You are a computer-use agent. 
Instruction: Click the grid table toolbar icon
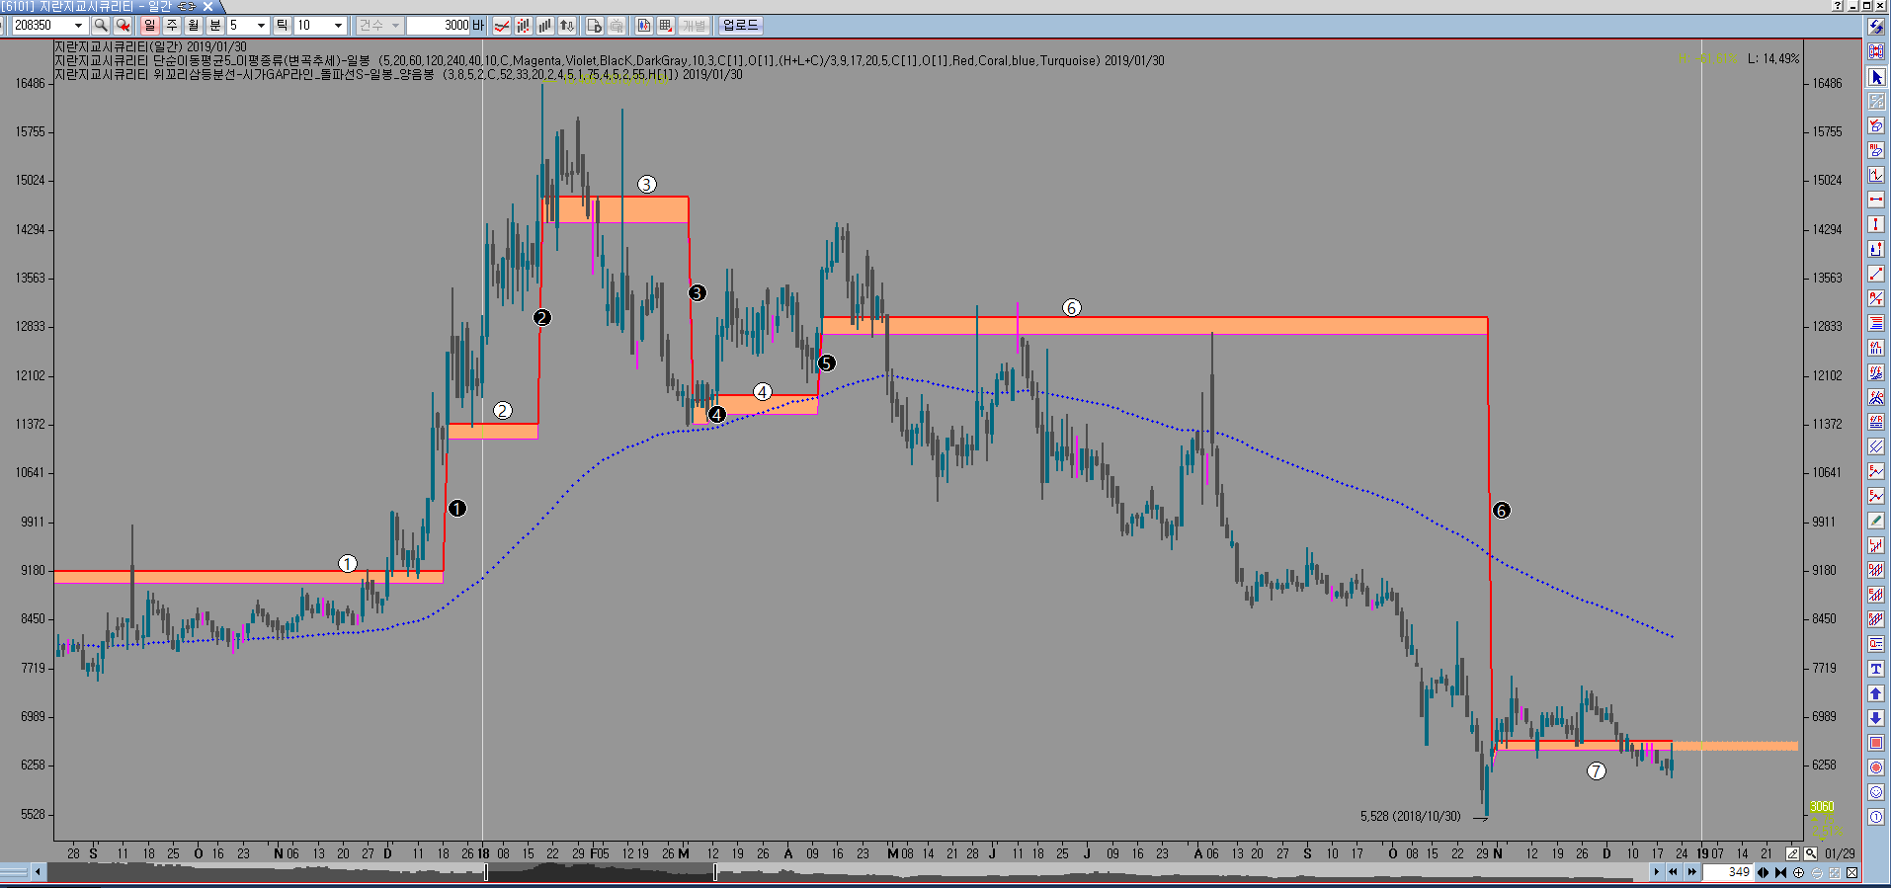(x=666, y=26)
